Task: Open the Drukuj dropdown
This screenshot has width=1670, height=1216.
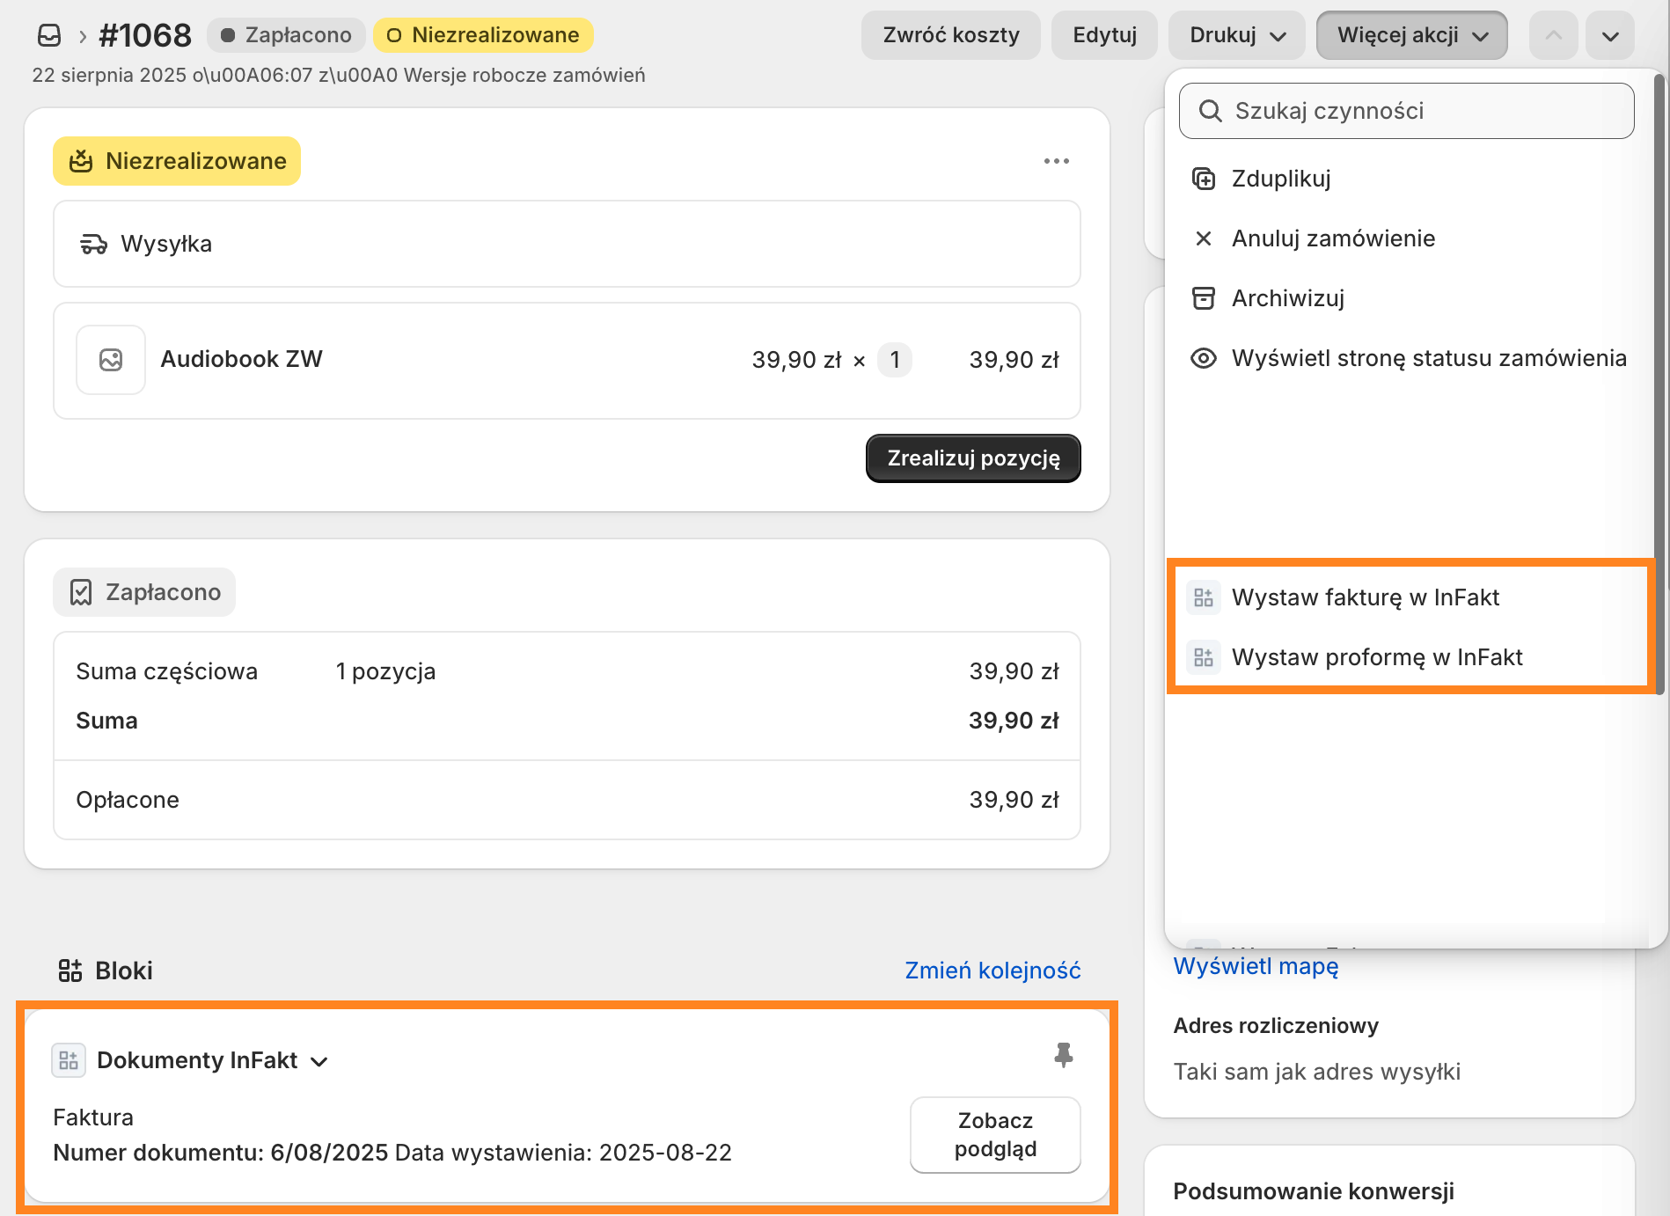Action: coord(1237,35)
